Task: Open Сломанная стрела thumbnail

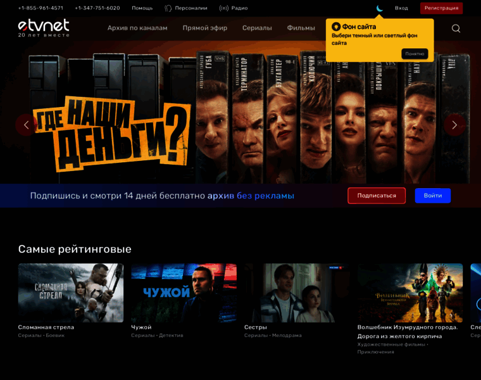Action: pyautogui.click(x=71, y=293)
